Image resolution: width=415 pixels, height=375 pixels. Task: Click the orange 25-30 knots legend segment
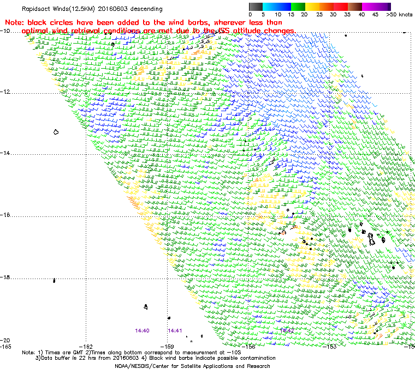click(x=327, y=7)
